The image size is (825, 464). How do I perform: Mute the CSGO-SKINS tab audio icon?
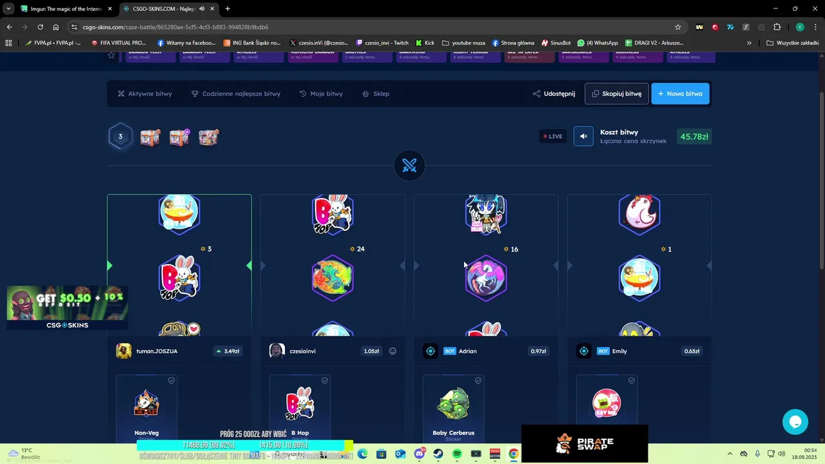pos(202,9)
